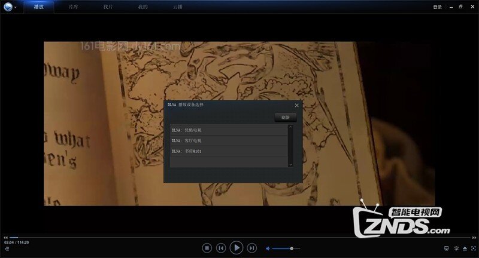Click the 02:04 / 114:20 time display

click(17, 242)
